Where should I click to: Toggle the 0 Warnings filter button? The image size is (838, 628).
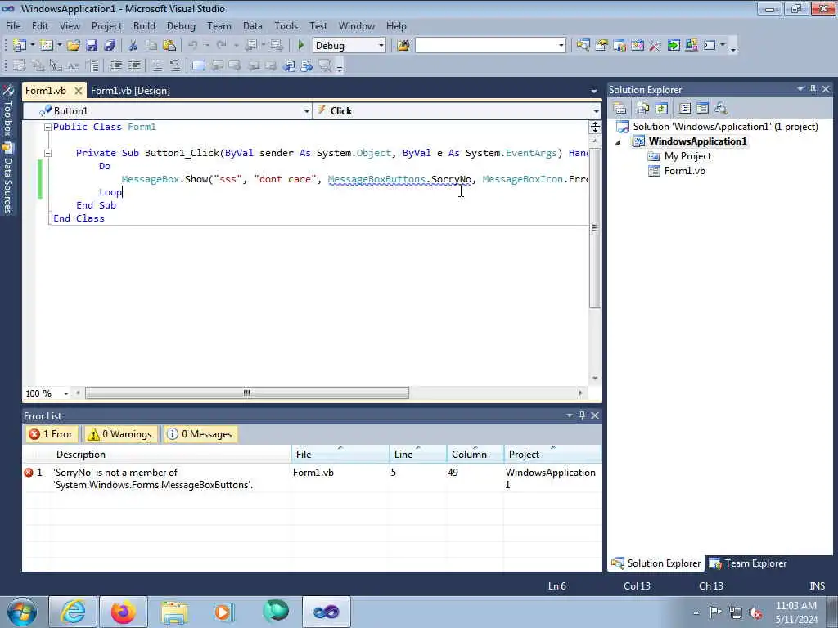(121, 434)
